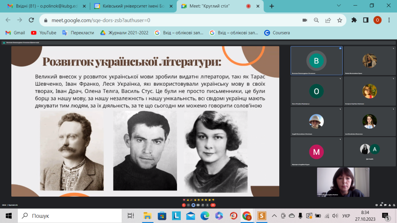Open the Meet chat panel icon
This screenshot has width=397, height=223.
(x=385, y=205)
